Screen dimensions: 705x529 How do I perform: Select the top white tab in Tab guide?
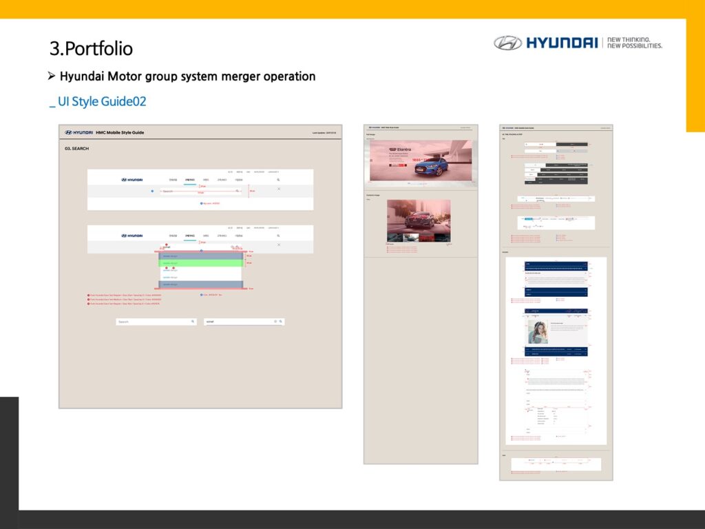541,145
